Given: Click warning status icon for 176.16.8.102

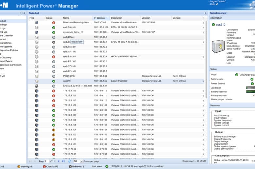Looking at the screenshot, I should click(x=54, y=140).
